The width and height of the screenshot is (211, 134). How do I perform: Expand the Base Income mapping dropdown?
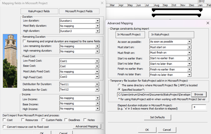coord(79,103)
